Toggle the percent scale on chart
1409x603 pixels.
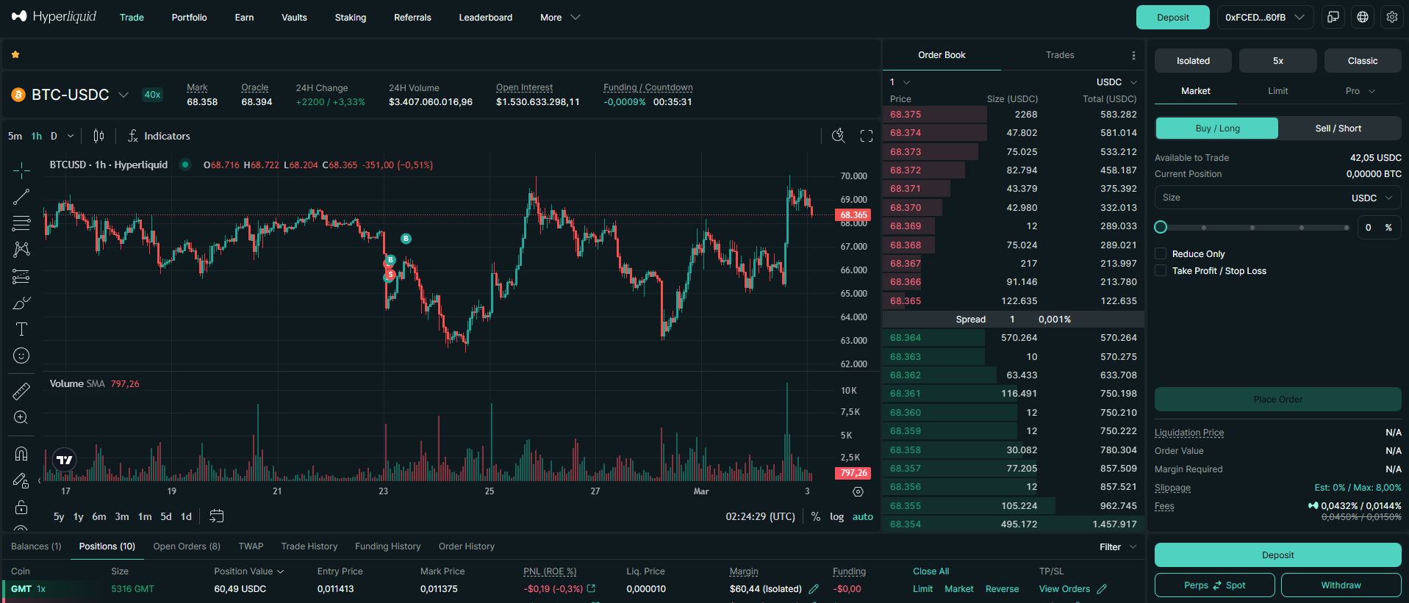tap(816, 516)
